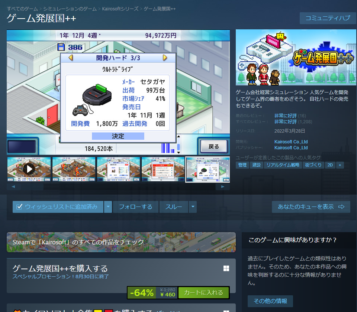Click the left arrow under the screenshot strip
This screenshot has width=357, height=312.
tap(13, 186)
